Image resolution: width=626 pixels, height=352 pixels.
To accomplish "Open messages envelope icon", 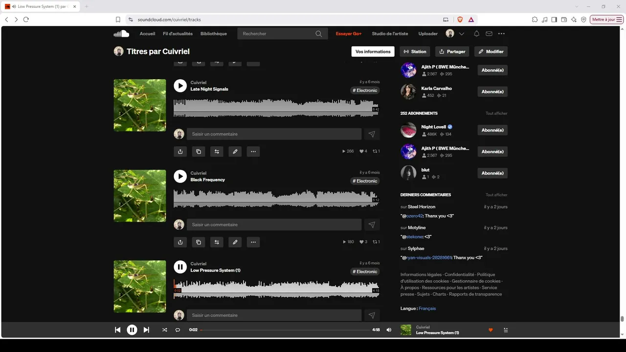I will coord(489,34).
